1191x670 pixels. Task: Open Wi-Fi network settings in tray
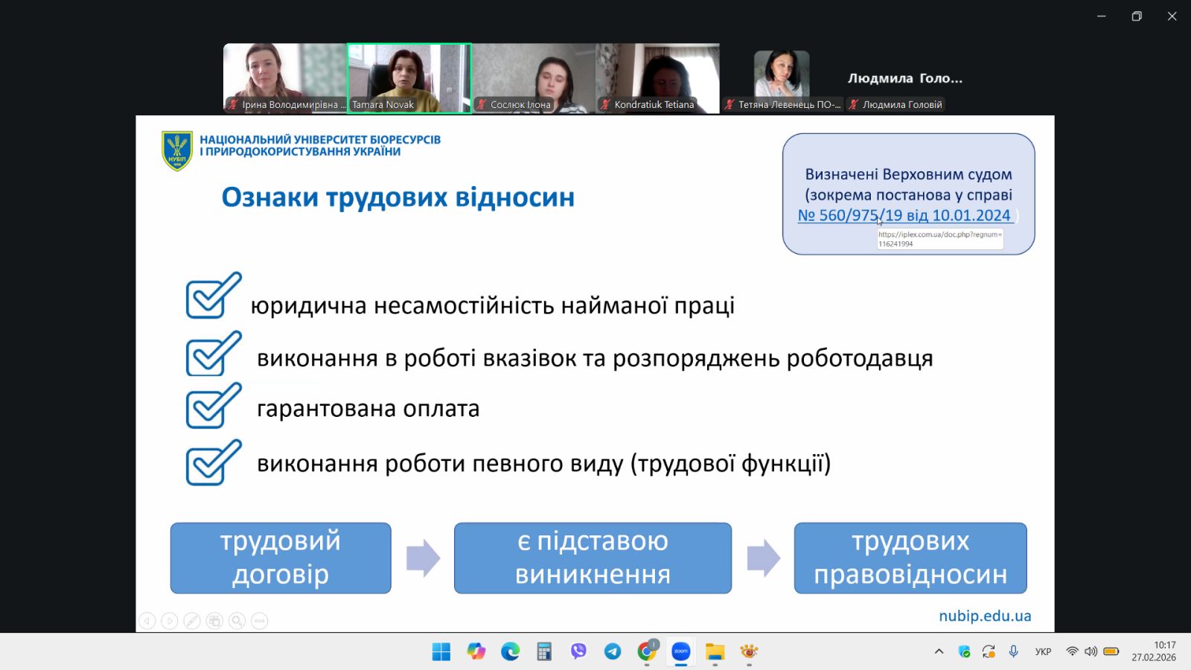click(1072, 651)
